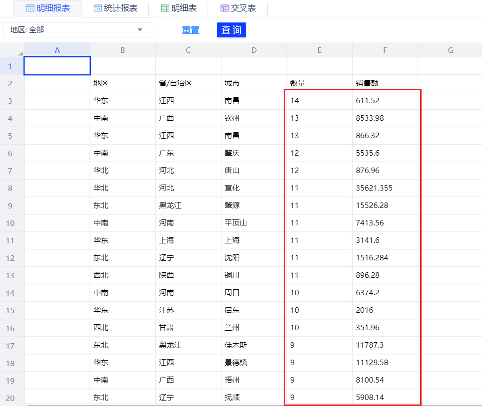Viewport: 482px width, 406px height.
Task: Open the 统计报表 tab
Action: click(x=115, y=8)
